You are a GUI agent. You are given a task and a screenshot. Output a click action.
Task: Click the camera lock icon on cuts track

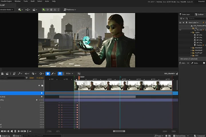coord(42,85)
